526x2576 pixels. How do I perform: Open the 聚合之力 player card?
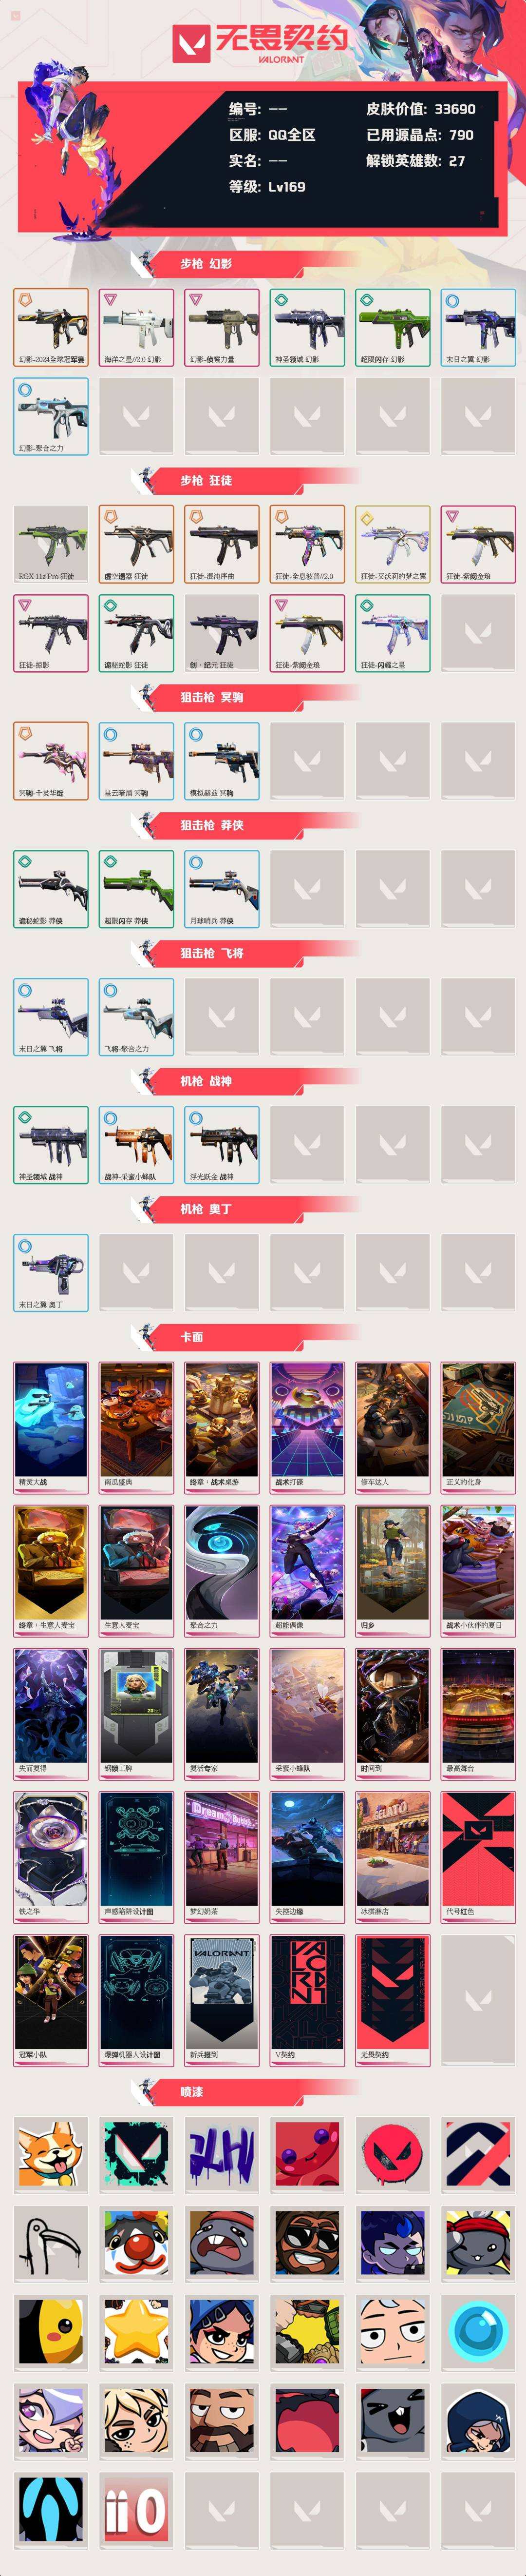pyautogui.click(x=222, y=1570)
